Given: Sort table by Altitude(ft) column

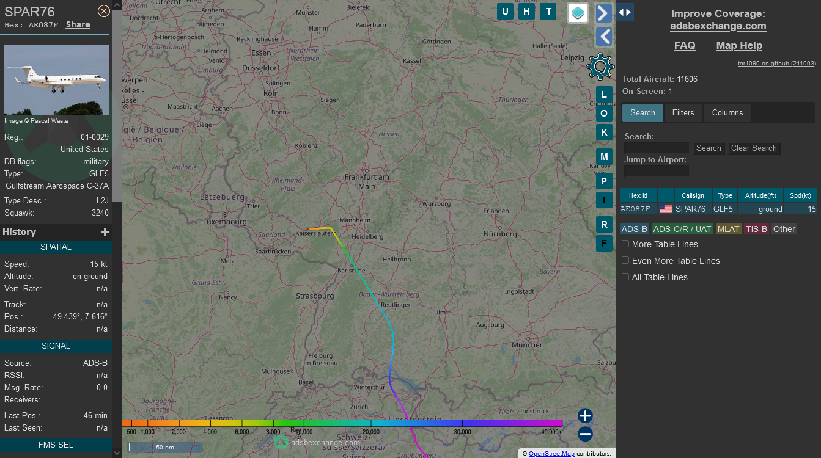Looking at the screenshot, I should [760, 195].
